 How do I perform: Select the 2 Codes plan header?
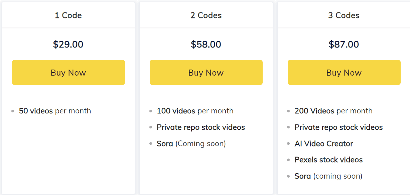pyautogui.click(x=206, y=15)
